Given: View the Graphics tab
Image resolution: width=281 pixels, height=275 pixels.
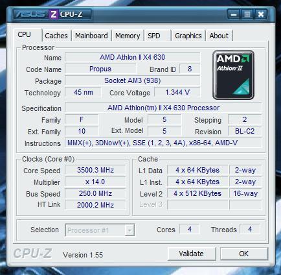Looking at the screenshot, I should 188,36.
